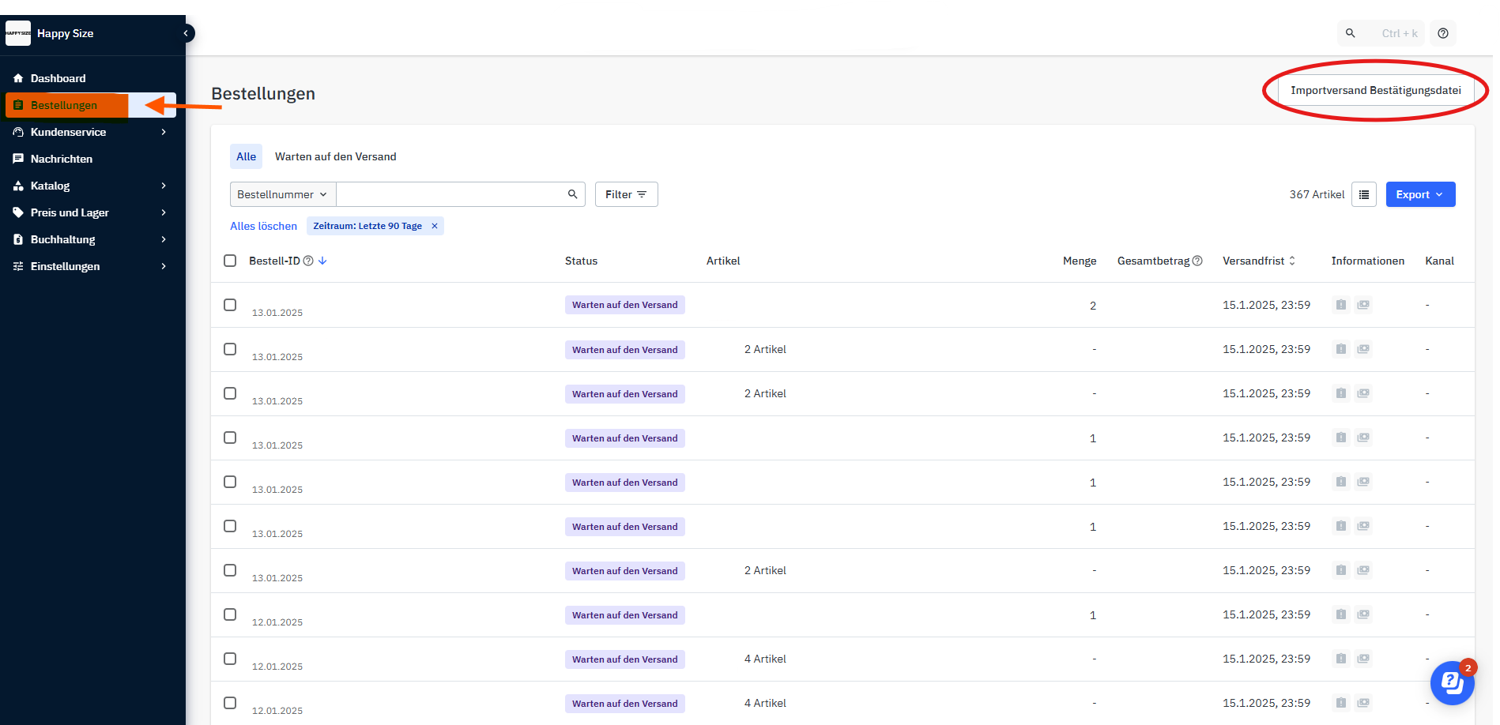Click the search magnifier icon in top bar

[1350, 33]
